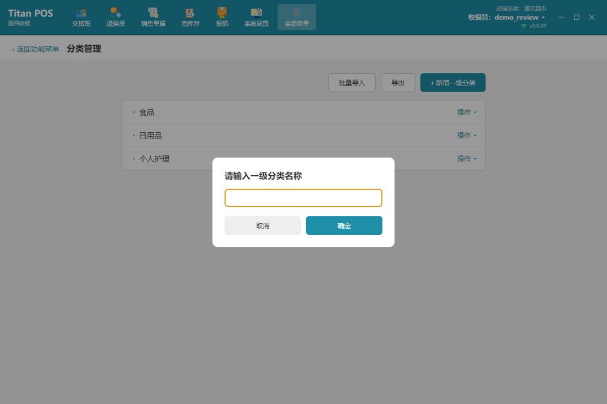Open 操作 dropdown for 食品 row

[467, 112]
